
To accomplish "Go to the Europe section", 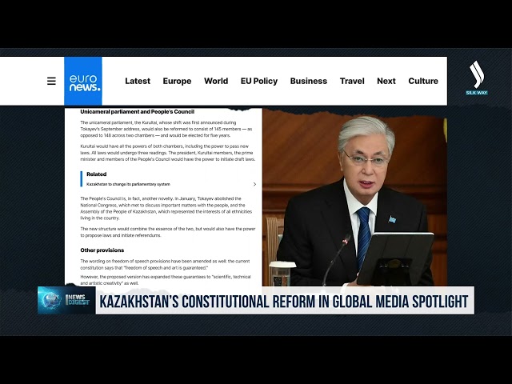I will pyautogui.click(x=177, y=81).
